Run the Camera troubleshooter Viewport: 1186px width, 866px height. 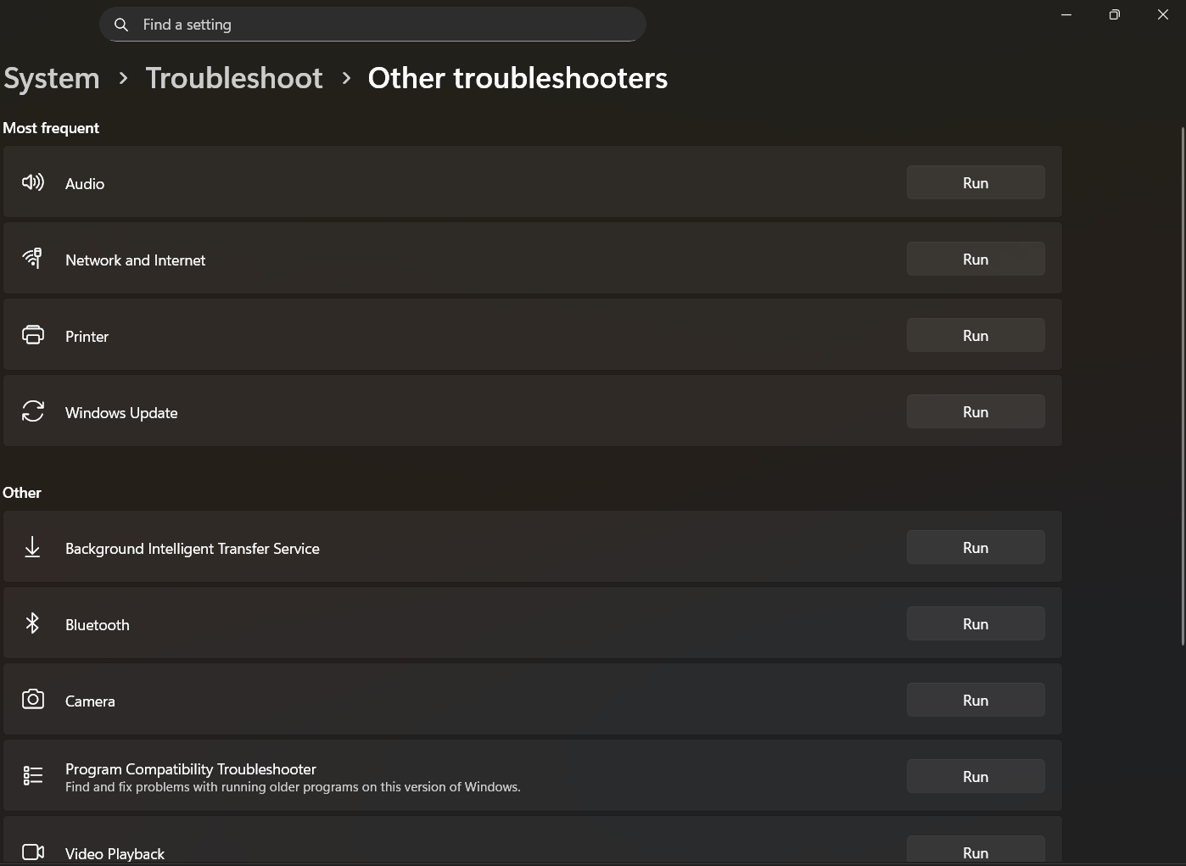(976, 700)
